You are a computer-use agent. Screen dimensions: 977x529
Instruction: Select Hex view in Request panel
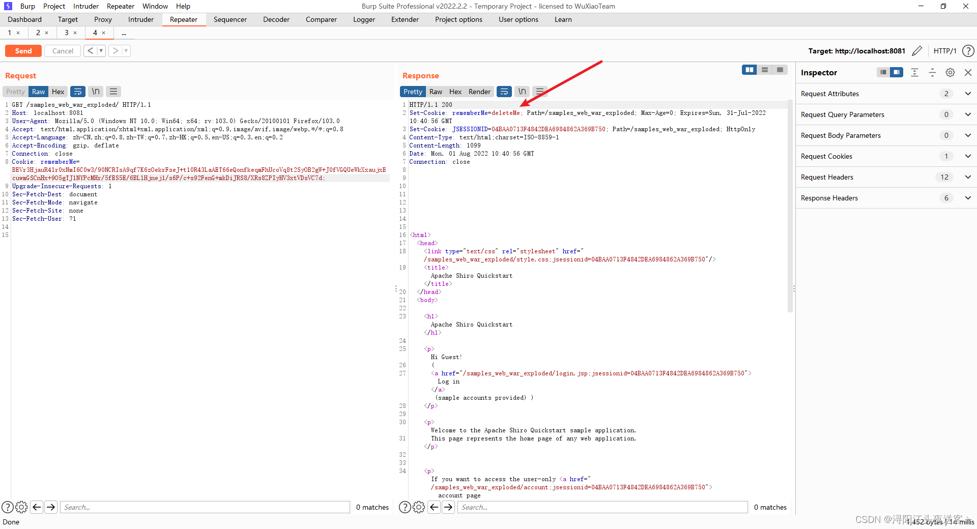[58, 92]
